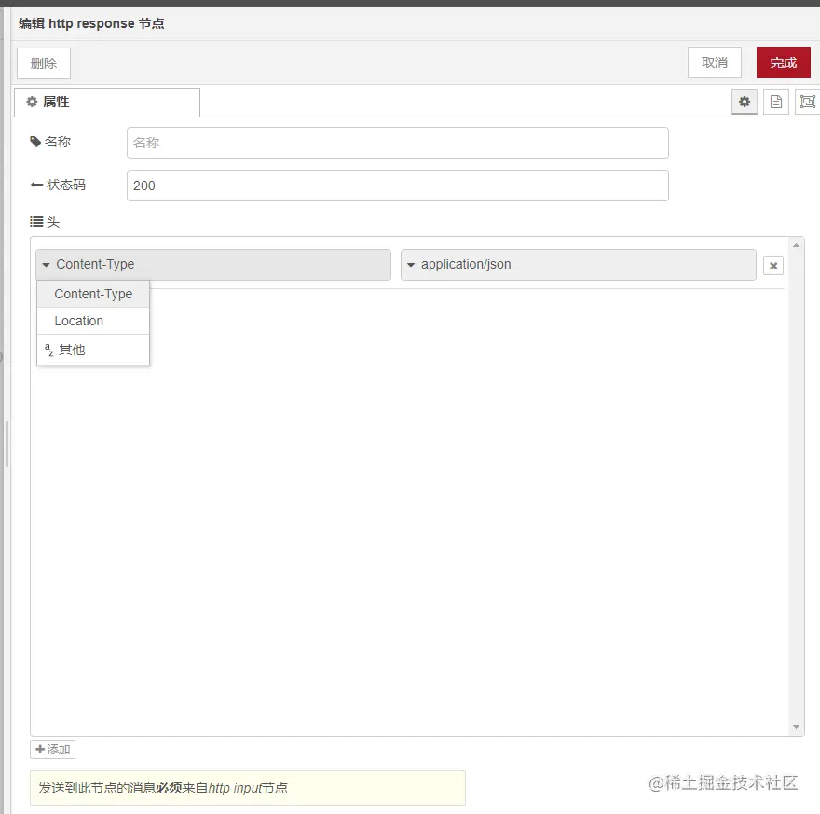820x814 pixels.
Task: Open the application/json header value dropdown
Action: point(579,265)
